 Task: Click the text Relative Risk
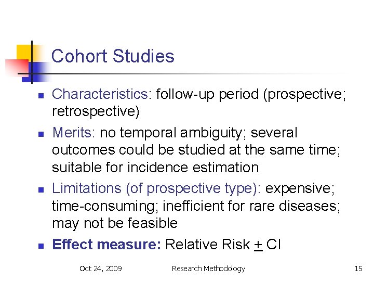pos(207,244)
